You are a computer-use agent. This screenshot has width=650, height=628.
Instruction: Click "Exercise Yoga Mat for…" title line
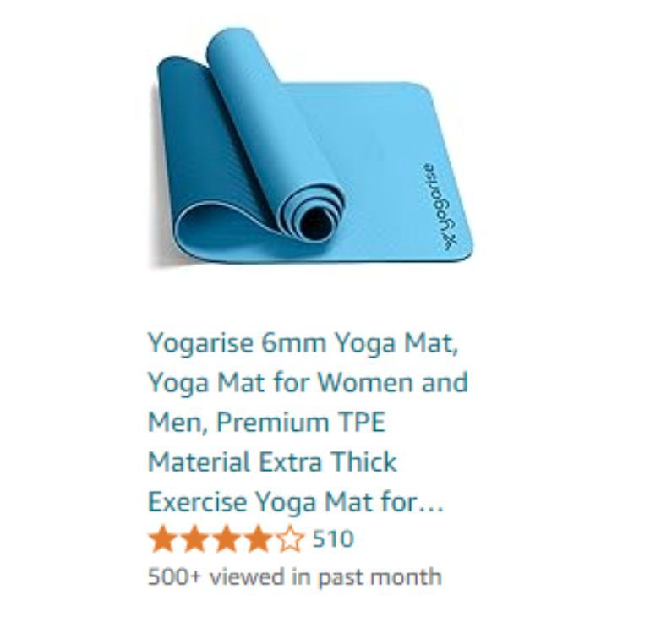(296, 502)
